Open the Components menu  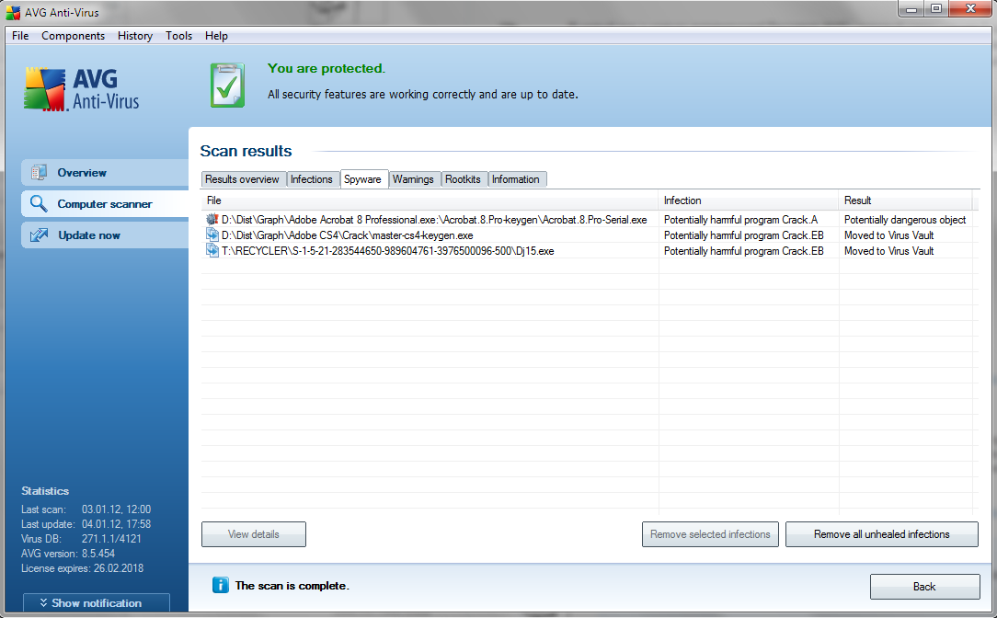(74, 36)
